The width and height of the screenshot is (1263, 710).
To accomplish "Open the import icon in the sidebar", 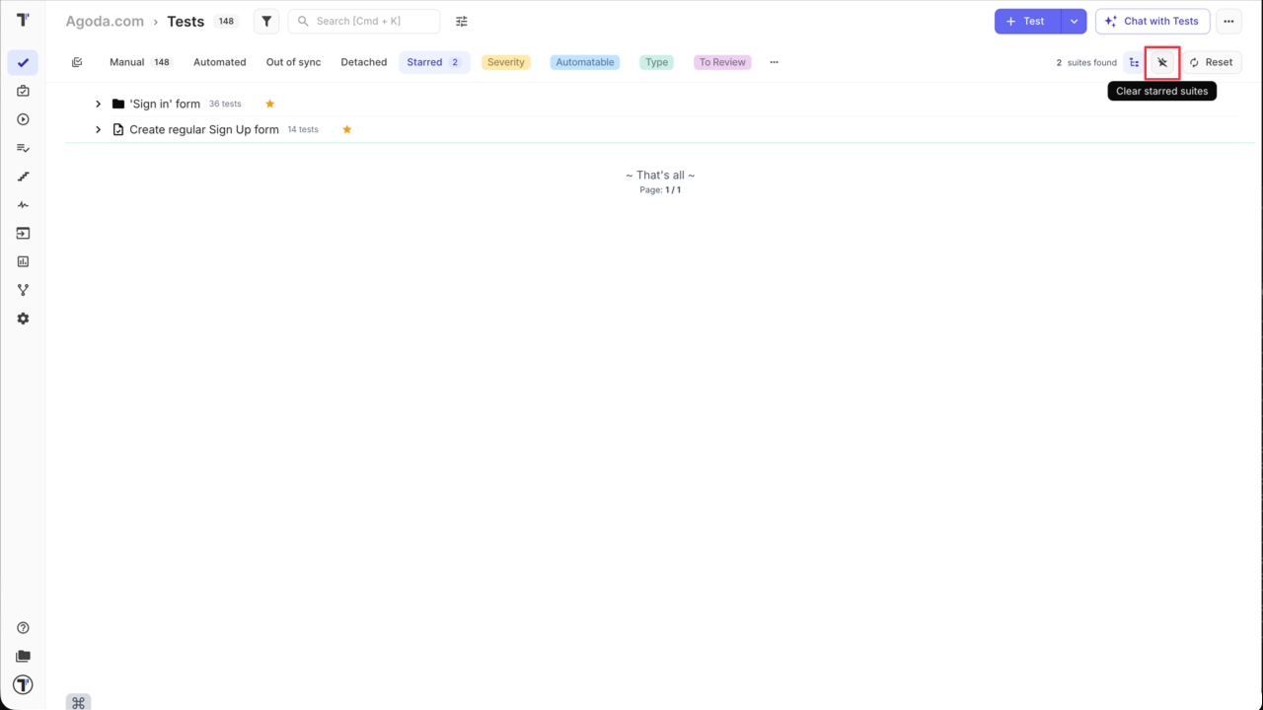I will click(x=23, y=233).
